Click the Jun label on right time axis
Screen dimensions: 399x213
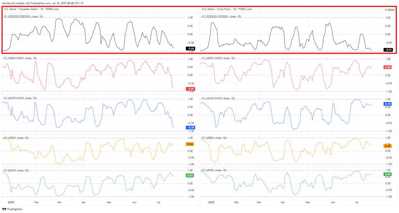point(333,202)
